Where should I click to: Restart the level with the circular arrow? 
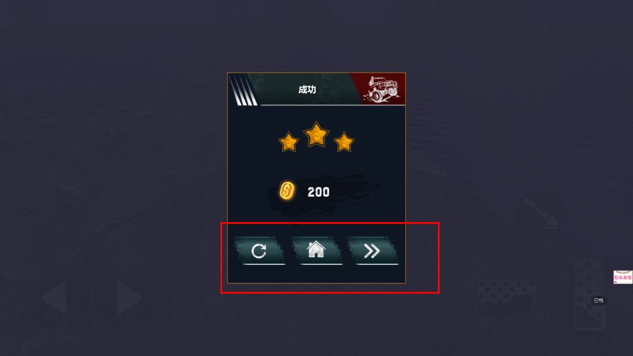[x=259, y=251]
